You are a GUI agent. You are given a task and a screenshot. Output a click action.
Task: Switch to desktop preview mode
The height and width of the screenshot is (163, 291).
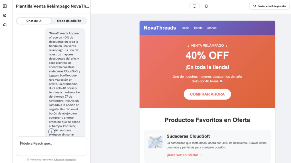click(195, 6)
